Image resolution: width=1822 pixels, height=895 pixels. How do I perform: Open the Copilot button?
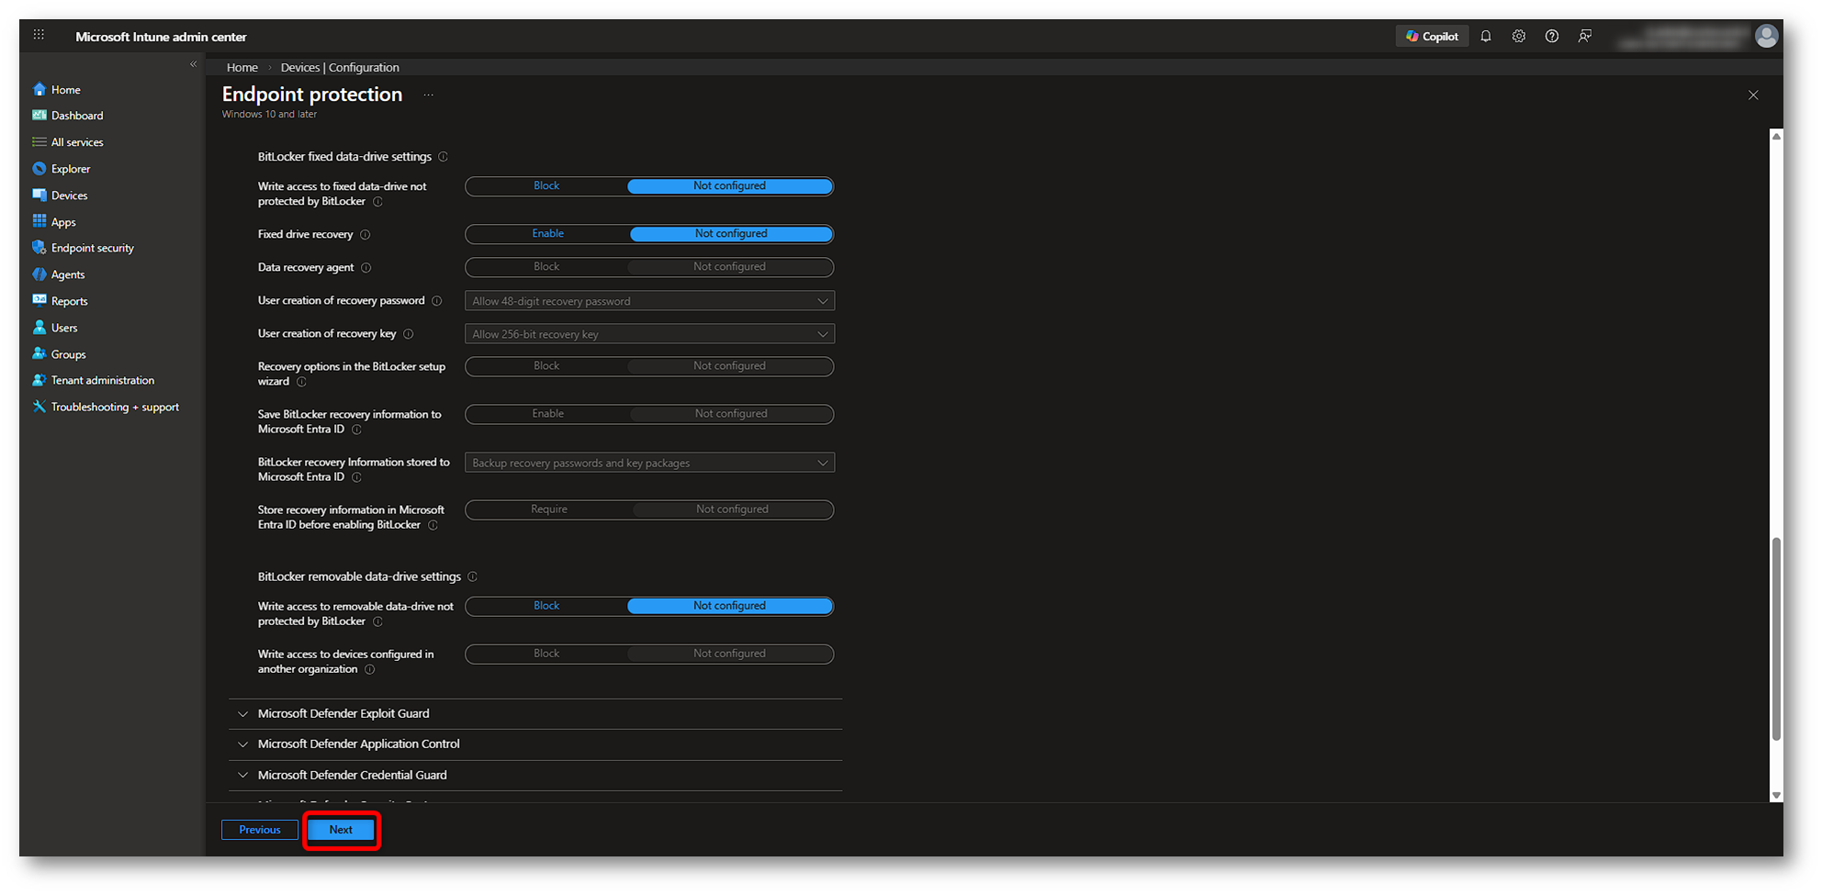point(1432,37)
